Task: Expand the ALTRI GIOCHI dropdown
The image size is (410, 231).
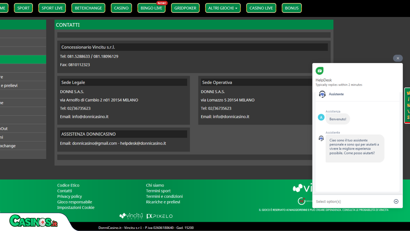Action: point(223,8)
